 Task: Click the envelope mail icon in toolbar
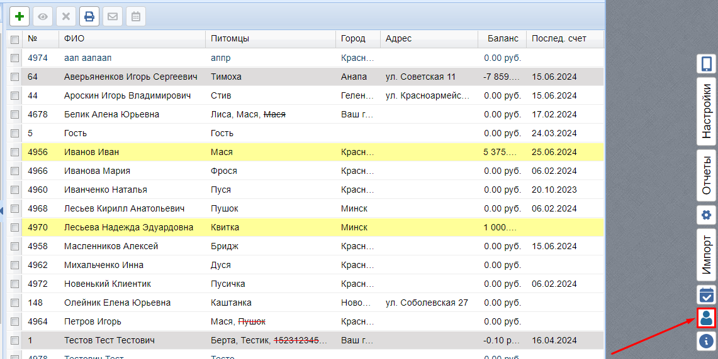pyautogui.click(x=113, y=16)
